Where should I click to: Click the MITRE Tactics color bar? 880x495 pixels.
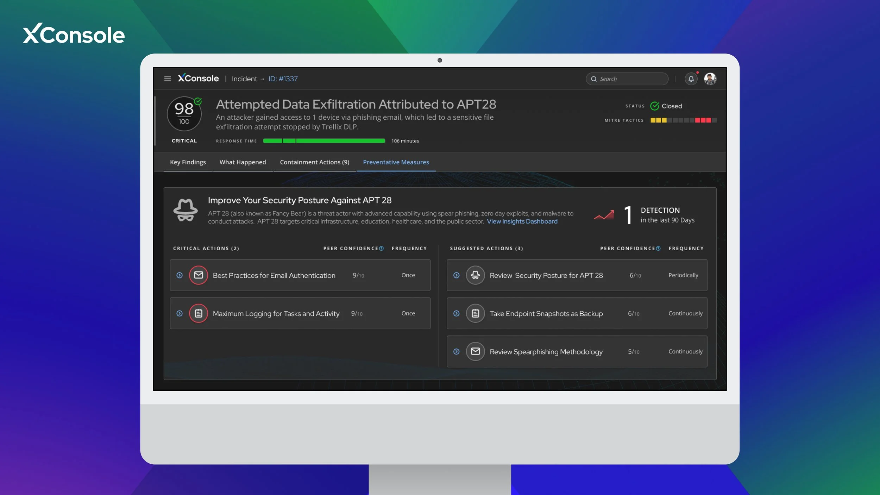683,120
